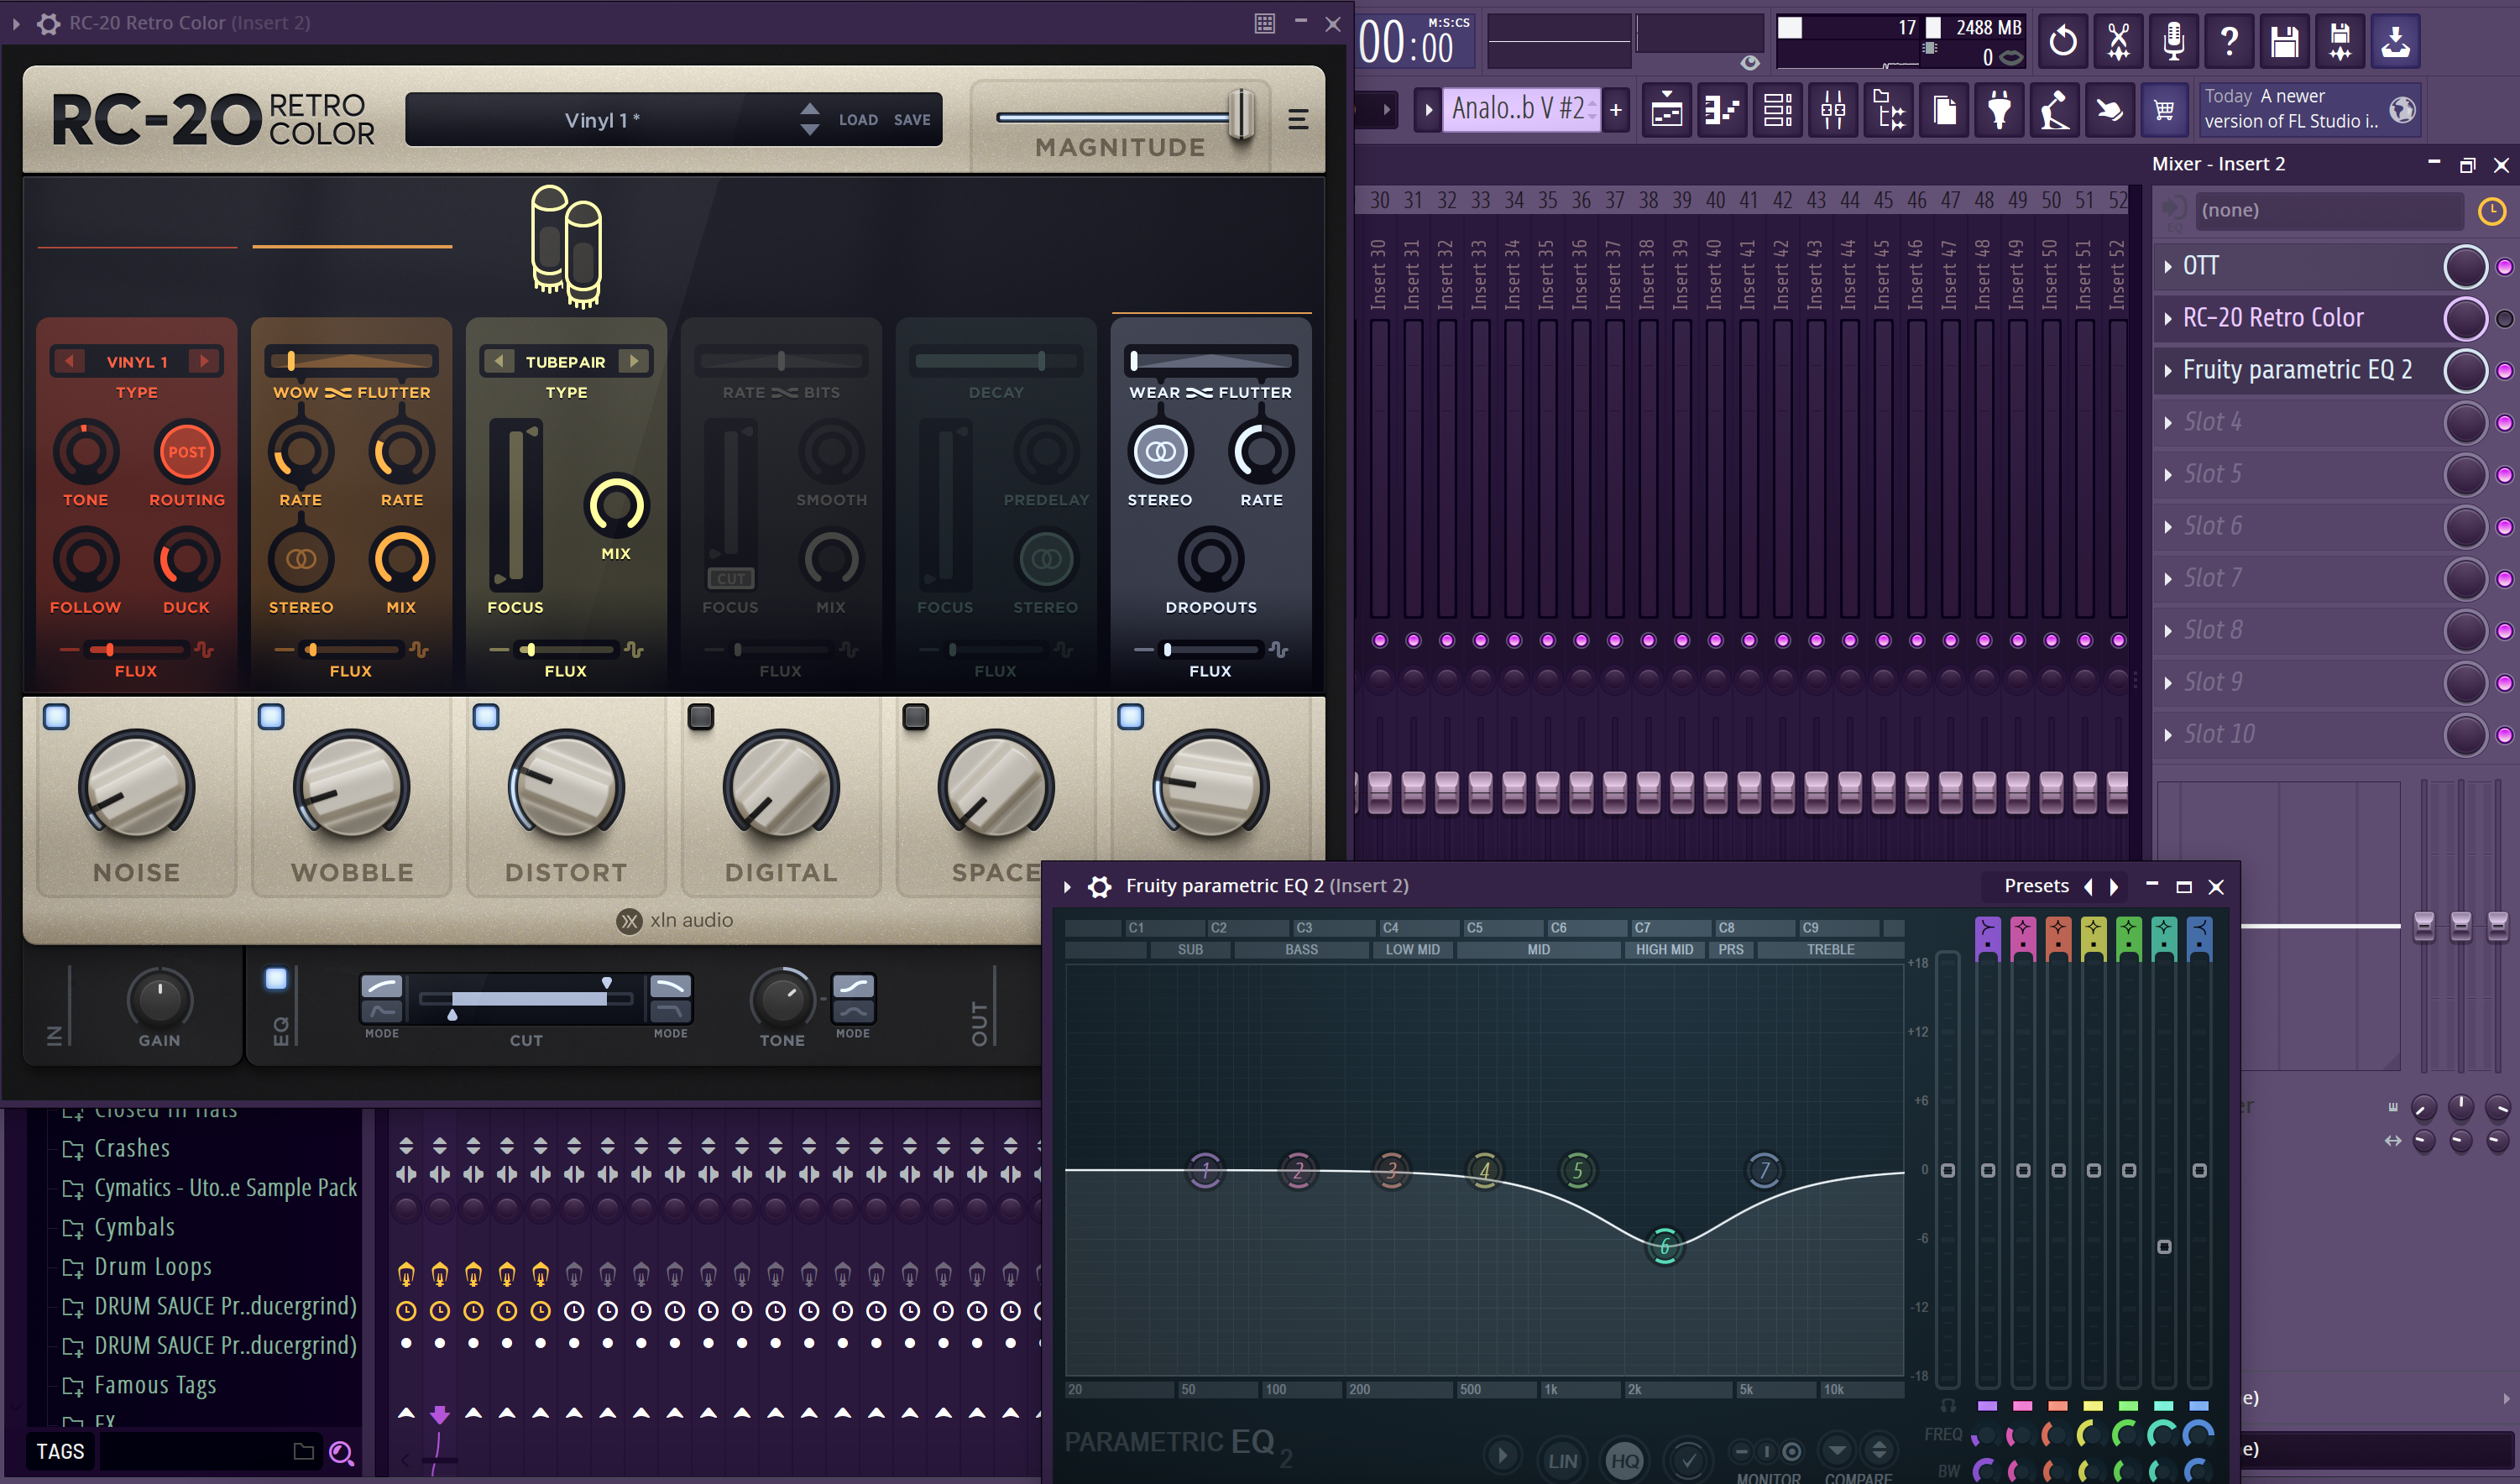Open RC-20 Vinyl 1 preset selector
This screenshot has width=2520, height=1484.
[602, 120]
